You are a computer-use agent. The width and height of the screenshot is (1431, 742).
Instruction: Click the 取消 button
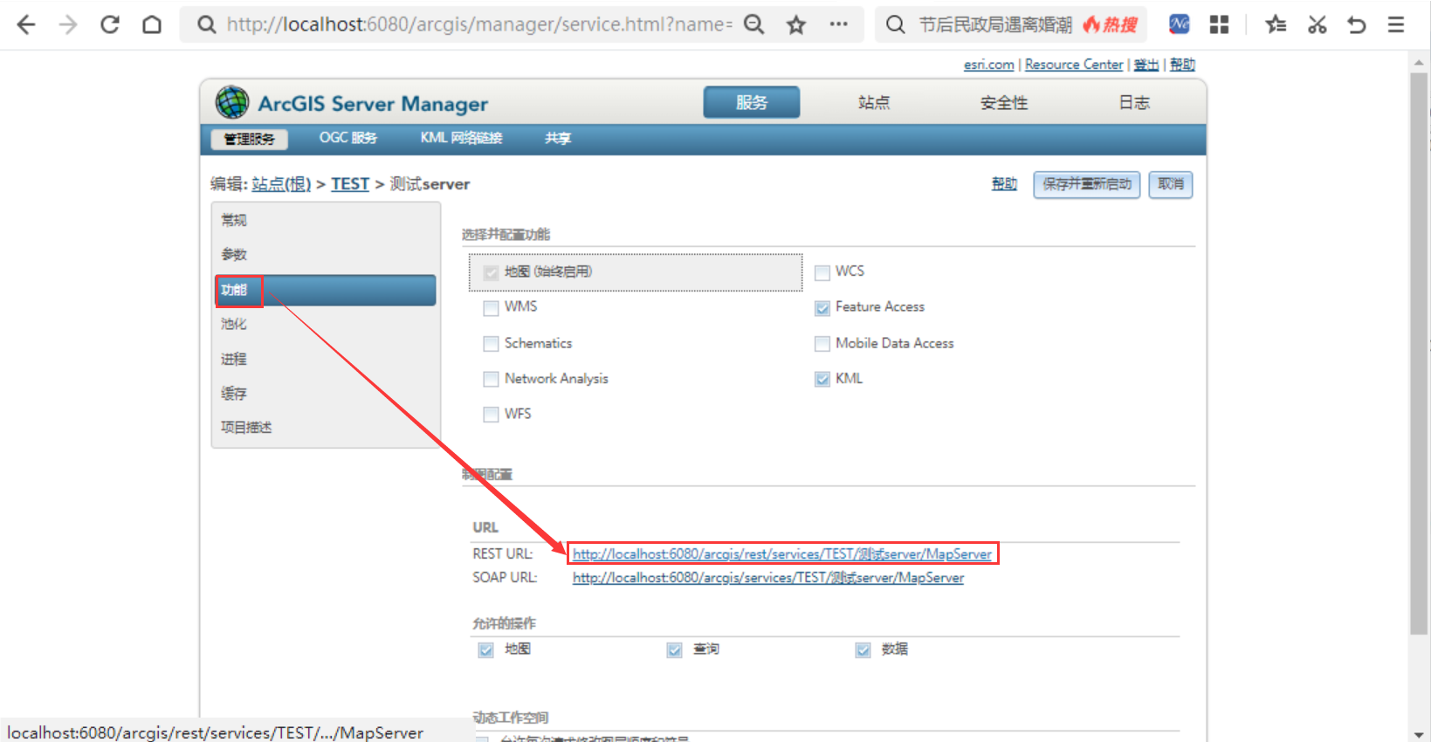[1171, 184]
